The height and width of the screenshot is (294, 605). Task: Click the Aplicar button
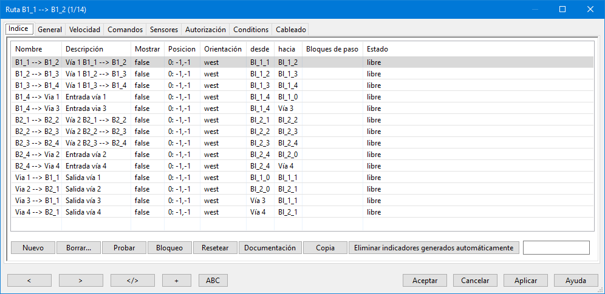(x=525, y=281)
